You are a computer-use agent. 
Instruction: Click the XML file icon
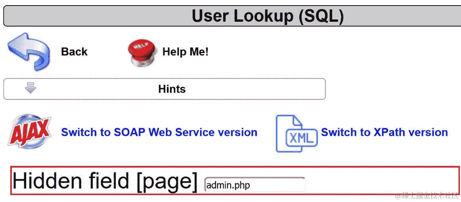point(296,133)
